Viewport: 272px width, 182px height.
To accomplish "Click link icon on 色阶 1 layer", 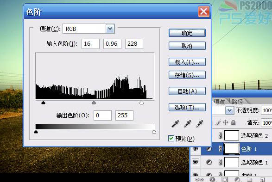I will (220, 149).
